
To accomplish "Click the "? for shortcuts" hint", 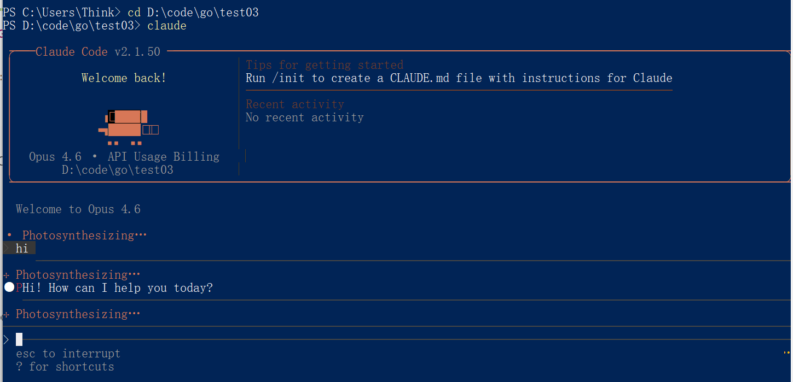I will [65, 367].
